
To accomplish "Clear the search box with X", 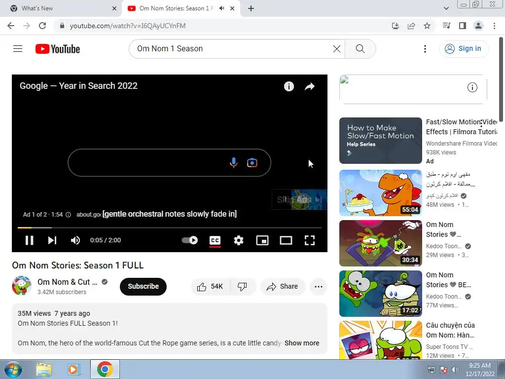I will point(336,49).
